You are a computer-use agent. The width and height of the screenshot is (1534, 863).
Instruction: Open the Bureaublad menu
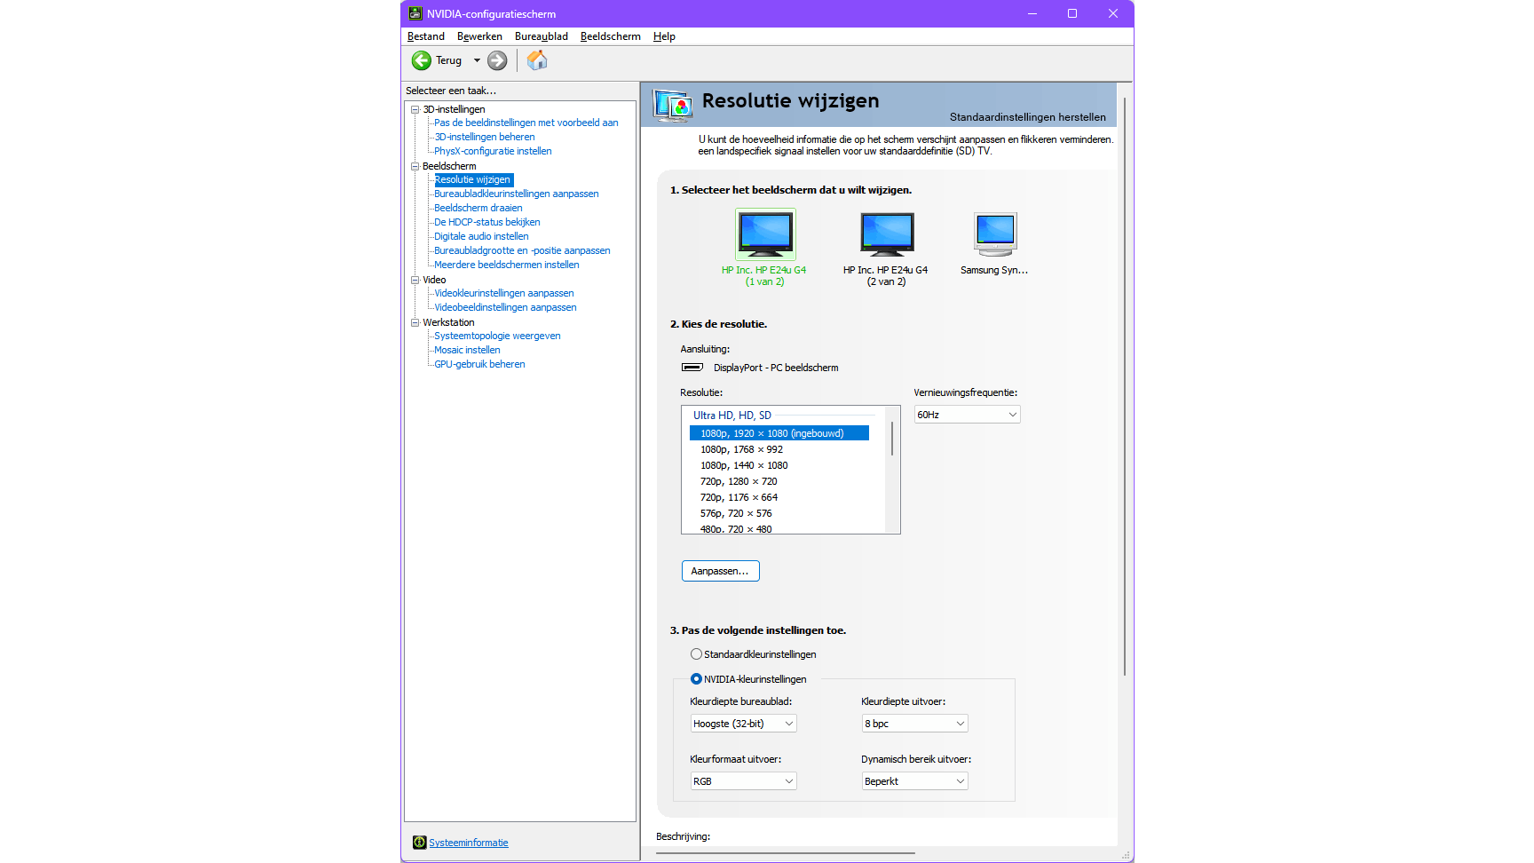542,36
